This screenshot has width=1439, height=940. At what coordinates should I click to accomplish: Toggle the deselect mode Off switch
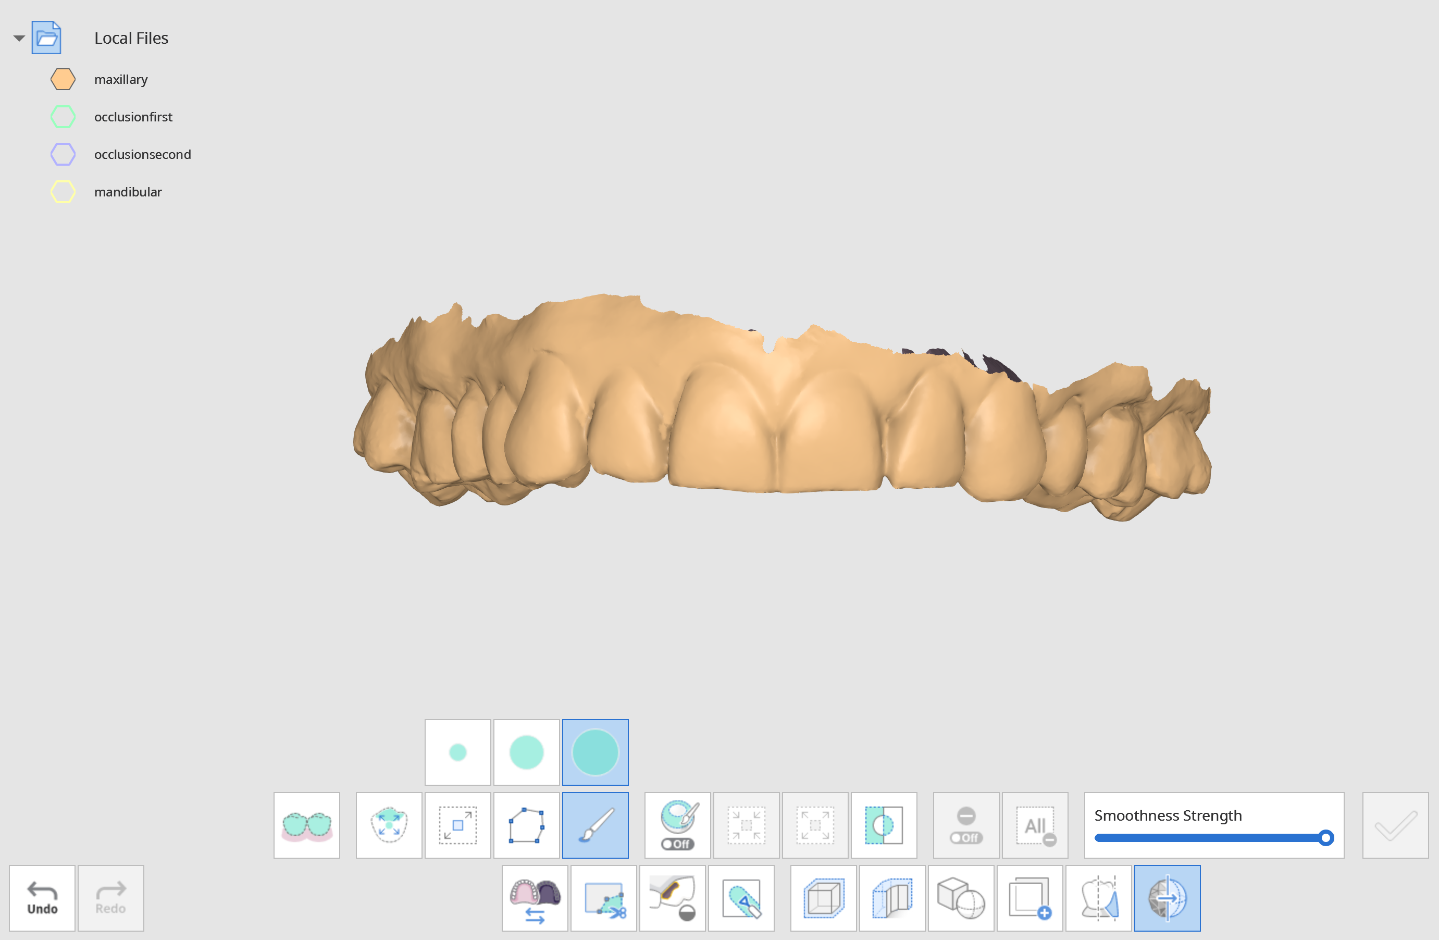[966, 825]
